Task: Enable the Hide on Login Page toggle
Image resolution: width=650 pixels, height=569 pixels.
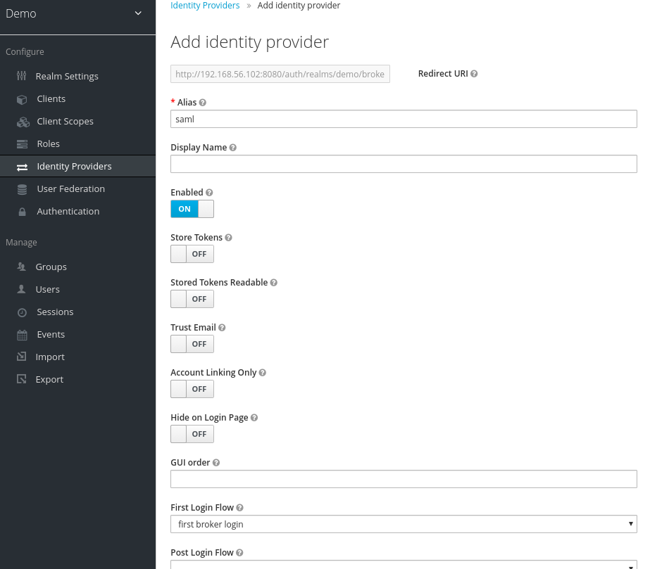Action: click(192, 434)
